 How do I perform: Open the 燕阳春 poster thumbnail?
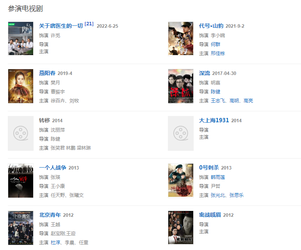[x=21, y=86]
